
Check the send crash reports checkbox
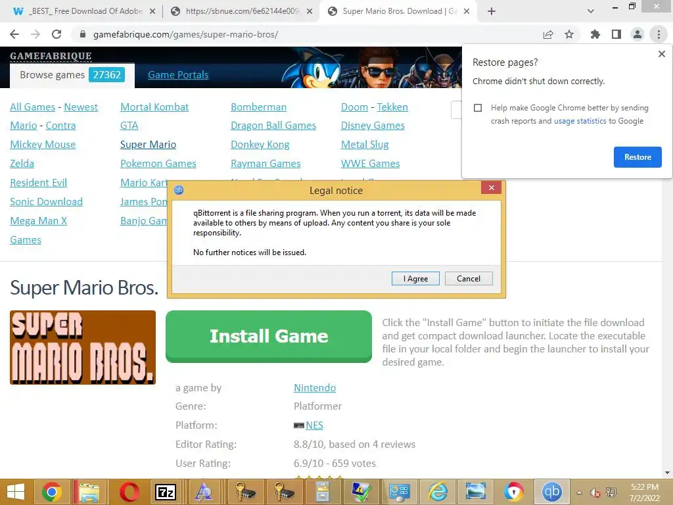pos(478,108)
